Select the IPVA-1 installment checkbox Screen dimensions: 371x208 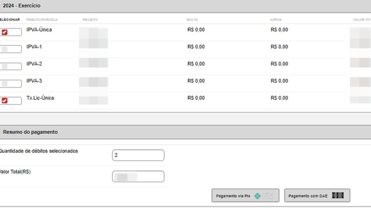pyautogui.click(x=4, y=50)
